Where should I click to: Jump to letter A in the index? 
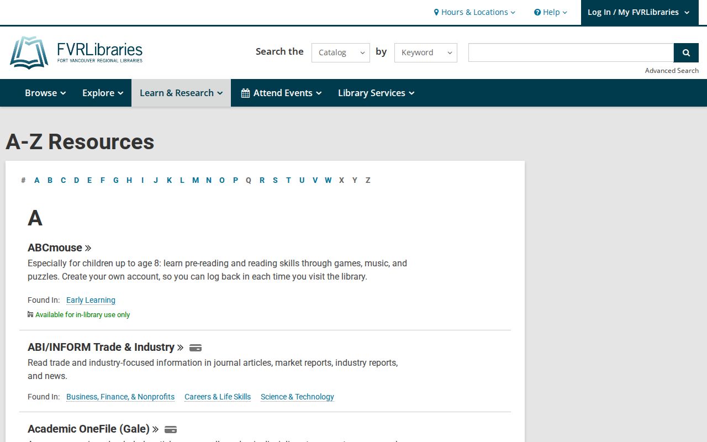click(x=36, y=180)
